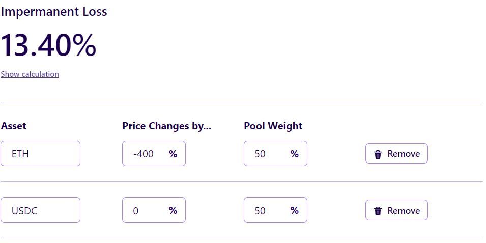Click the trash icon in the USDC row

click(x=378, y=211)
